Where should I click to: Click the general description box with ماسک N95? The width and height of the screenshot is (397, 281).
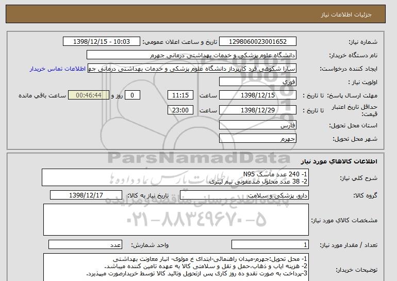(x=175, y=177)
